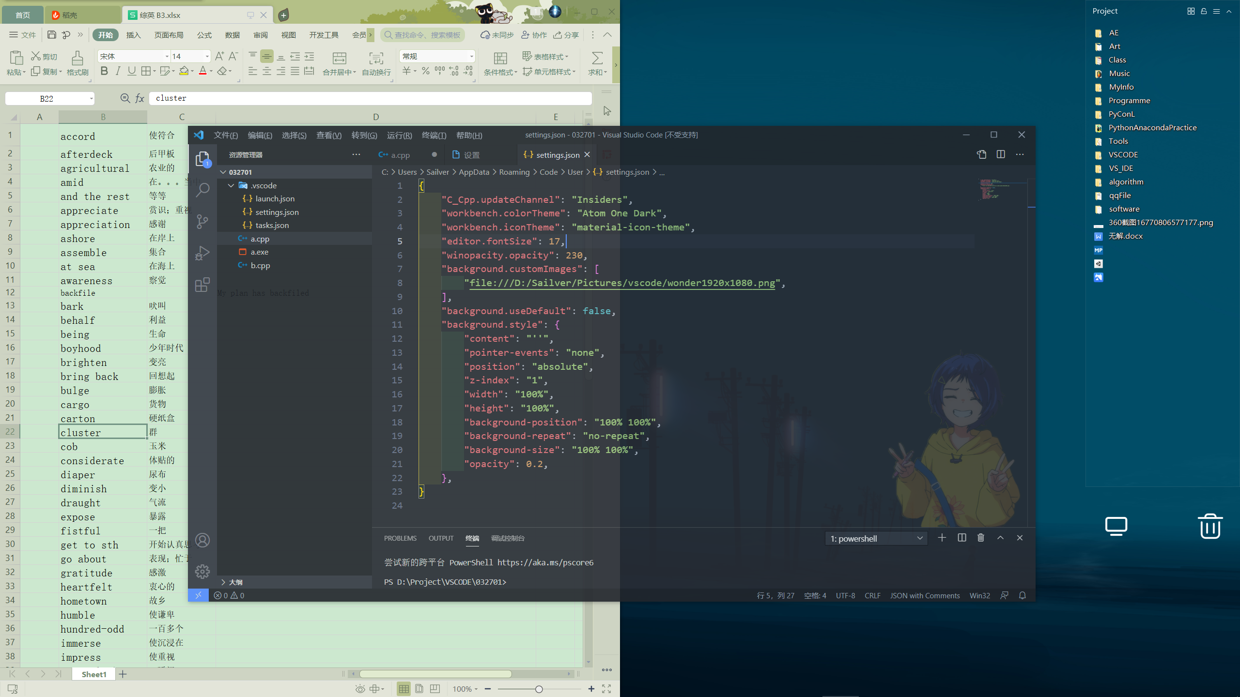Open the Extensions view in the activity bar
Viewport: 1240px width, 697px height.
click(x=202, y=285)
